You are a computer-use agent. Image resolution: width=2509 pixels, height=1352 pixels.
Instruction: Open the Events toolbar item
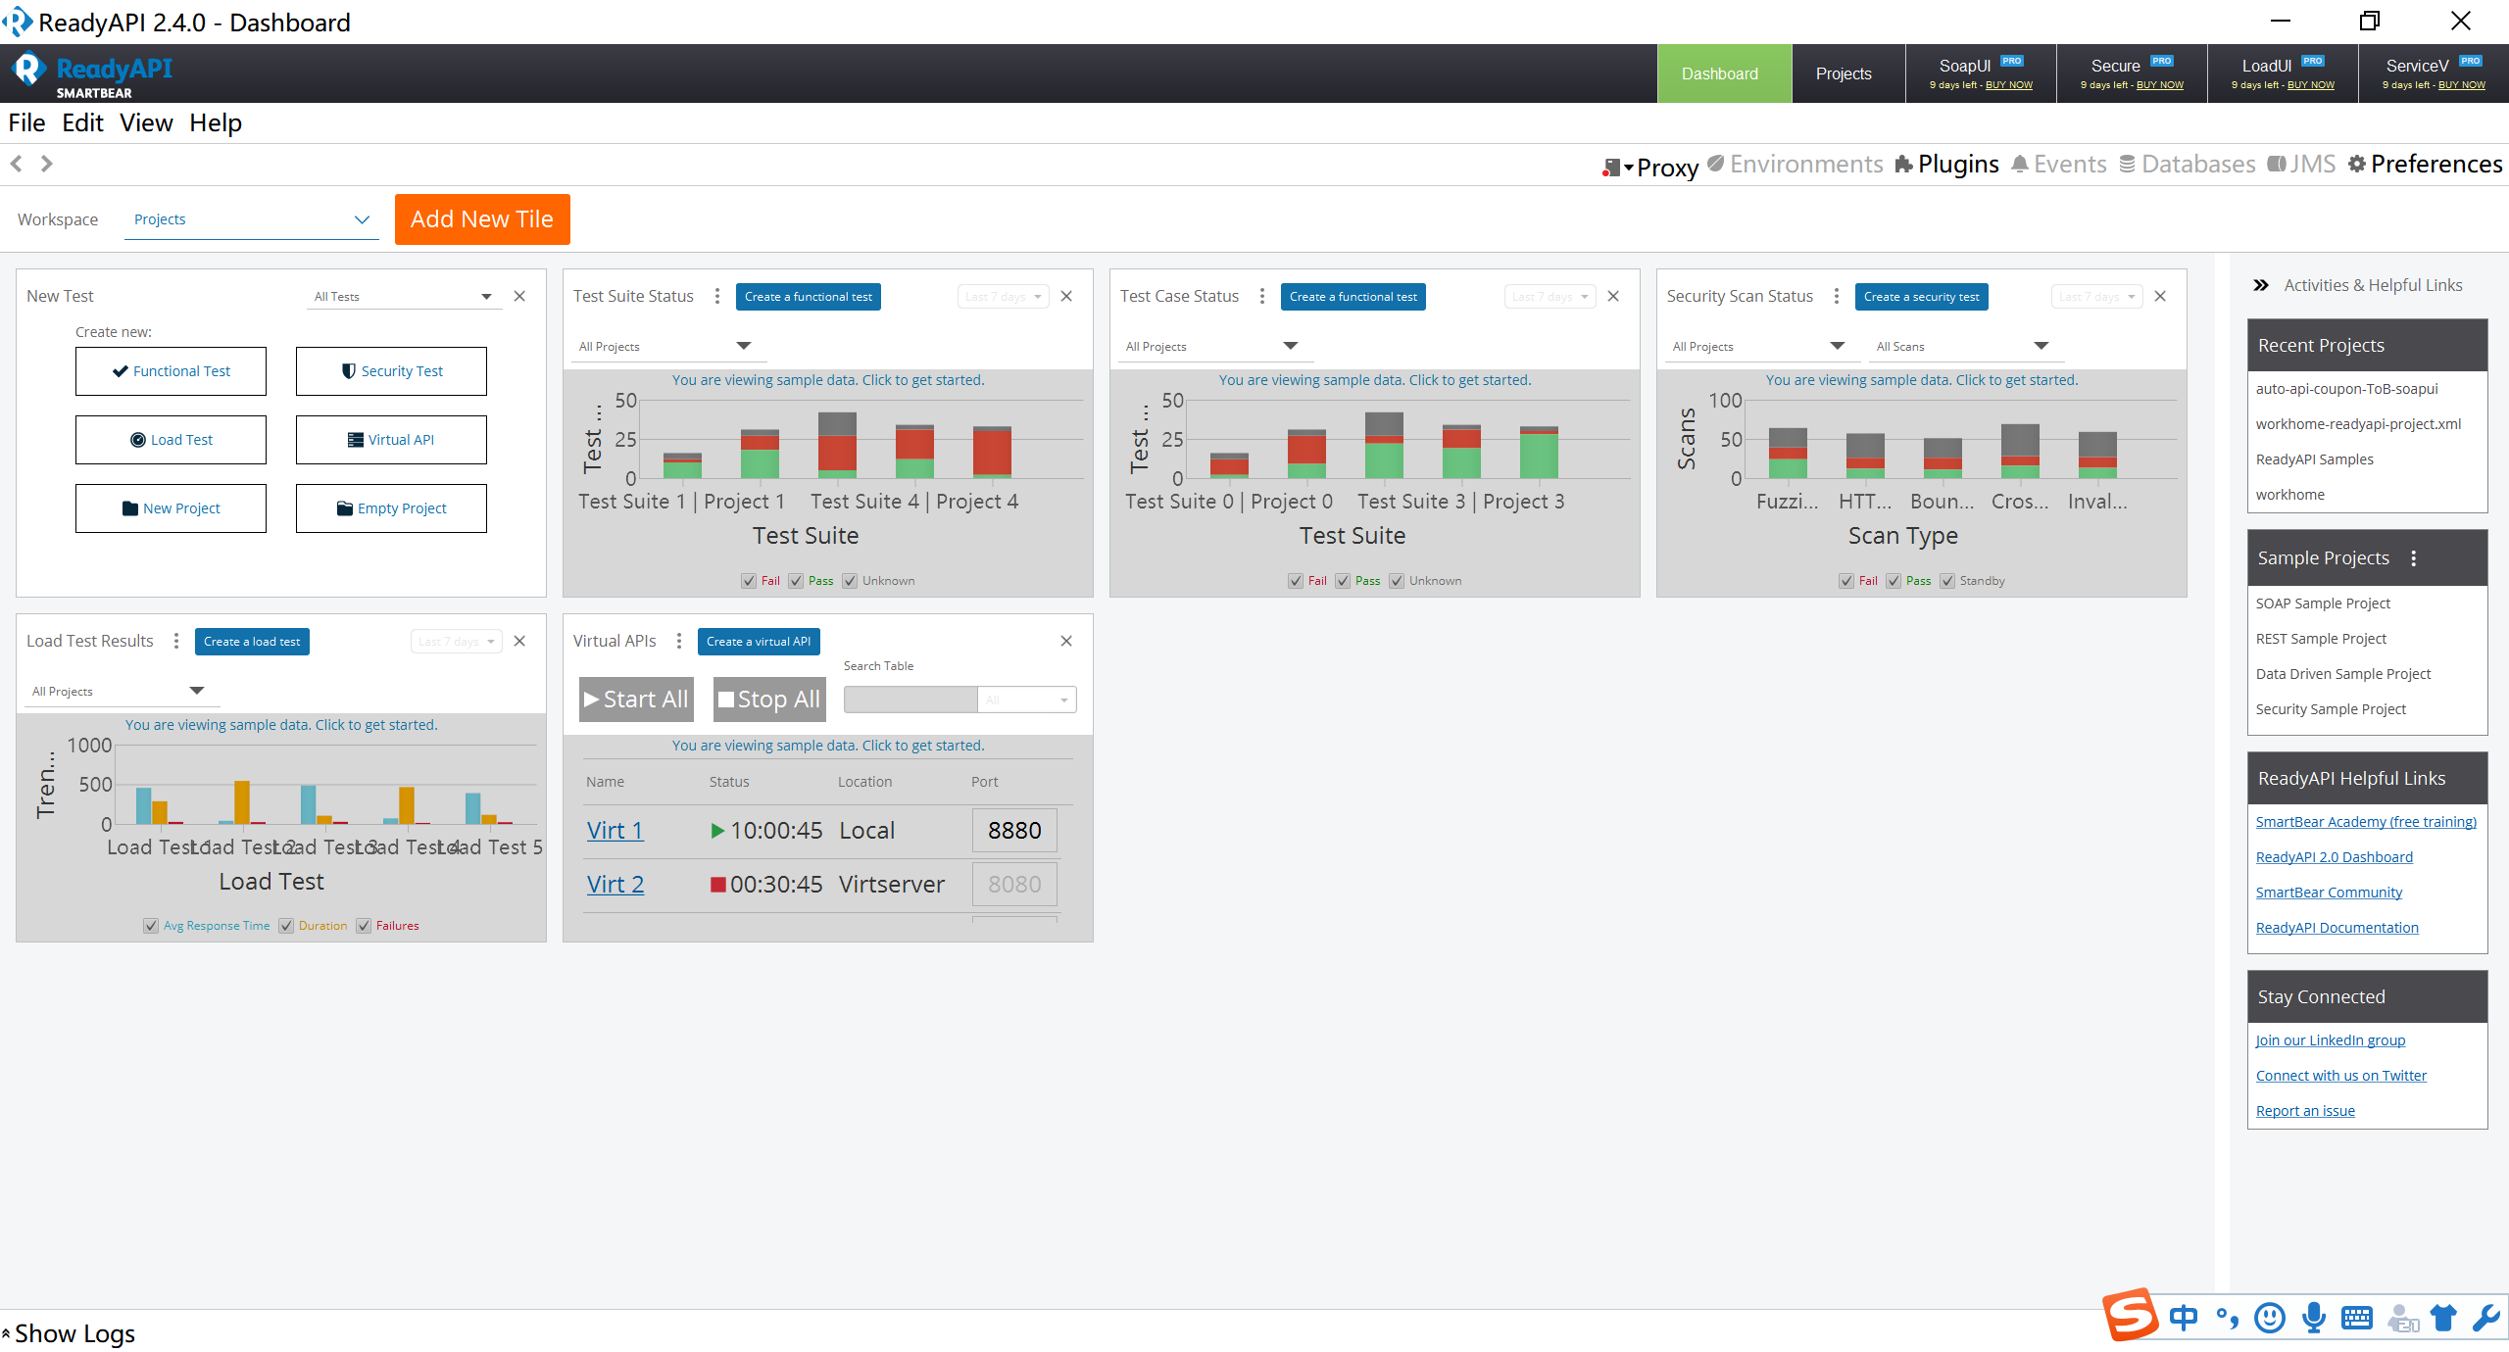[x=2058, y=165]
